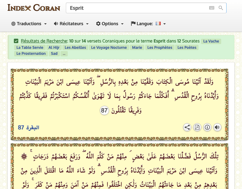Open the Résultats de Recherche link

coord(44,41)
